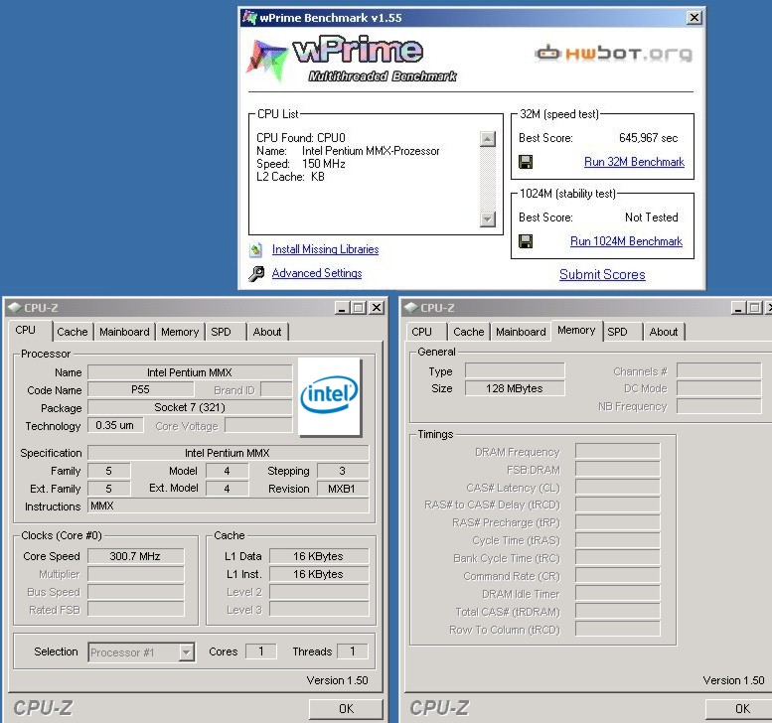Open the Processor #1 selection dropdown
772x723 pixels.
click(x=186, y=652)
